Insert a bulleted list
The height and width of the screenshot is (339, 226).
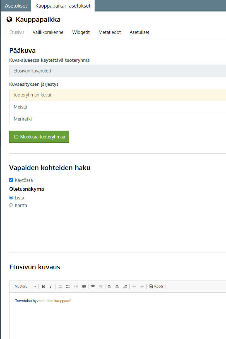68,286
